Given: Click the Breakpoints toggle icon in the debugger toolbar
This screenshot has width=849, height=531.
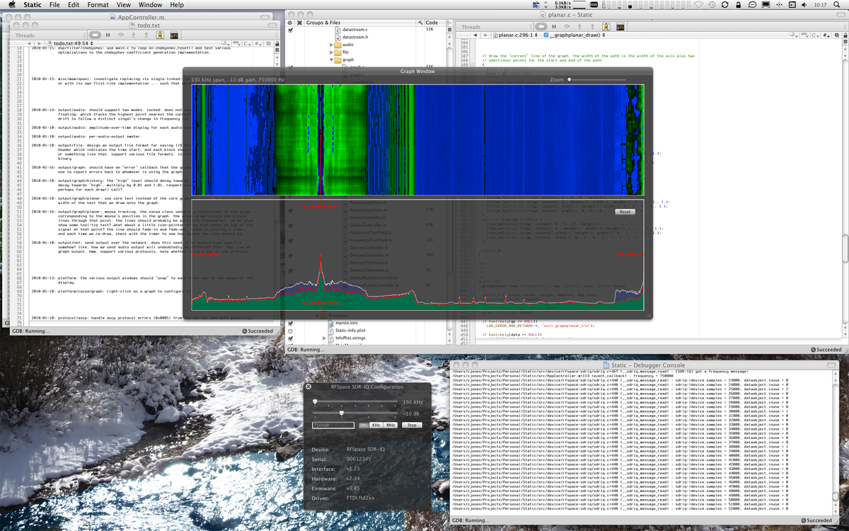Looking at the screenshot, I should tap(606, 26).
